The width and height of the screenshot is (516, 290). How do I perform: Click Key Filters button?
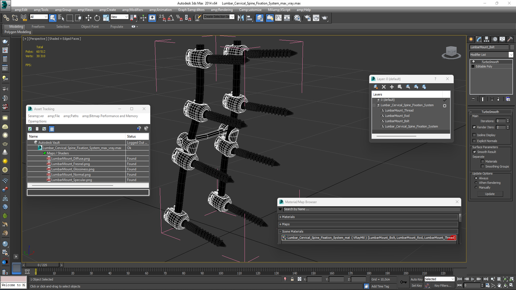443,286
